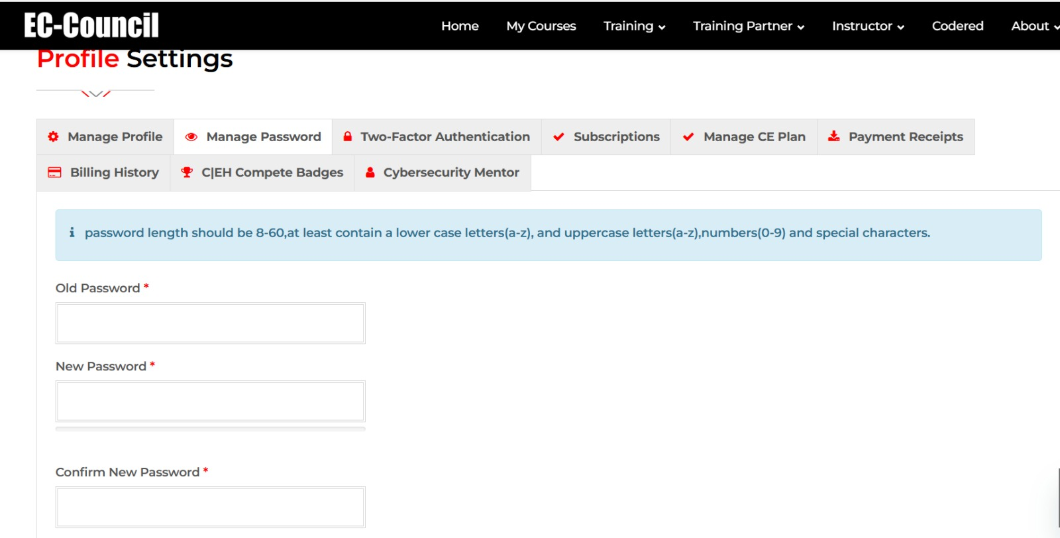Click the eye icon beside Manage Password

191,137
